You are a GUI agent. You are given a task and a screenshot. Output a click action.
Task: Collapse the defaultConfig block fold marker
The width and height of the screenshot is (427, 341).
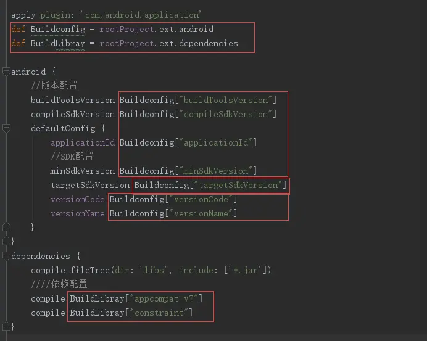click(6, 128)
